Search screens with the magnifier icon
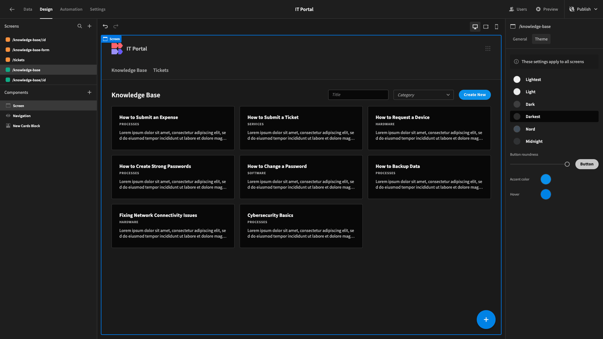The image size is (603, 339). 80,26
